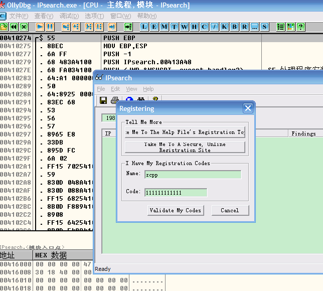This screenshot has width=323, height=291.
Task: Open Source window with S button
Action: pos(264,27)
